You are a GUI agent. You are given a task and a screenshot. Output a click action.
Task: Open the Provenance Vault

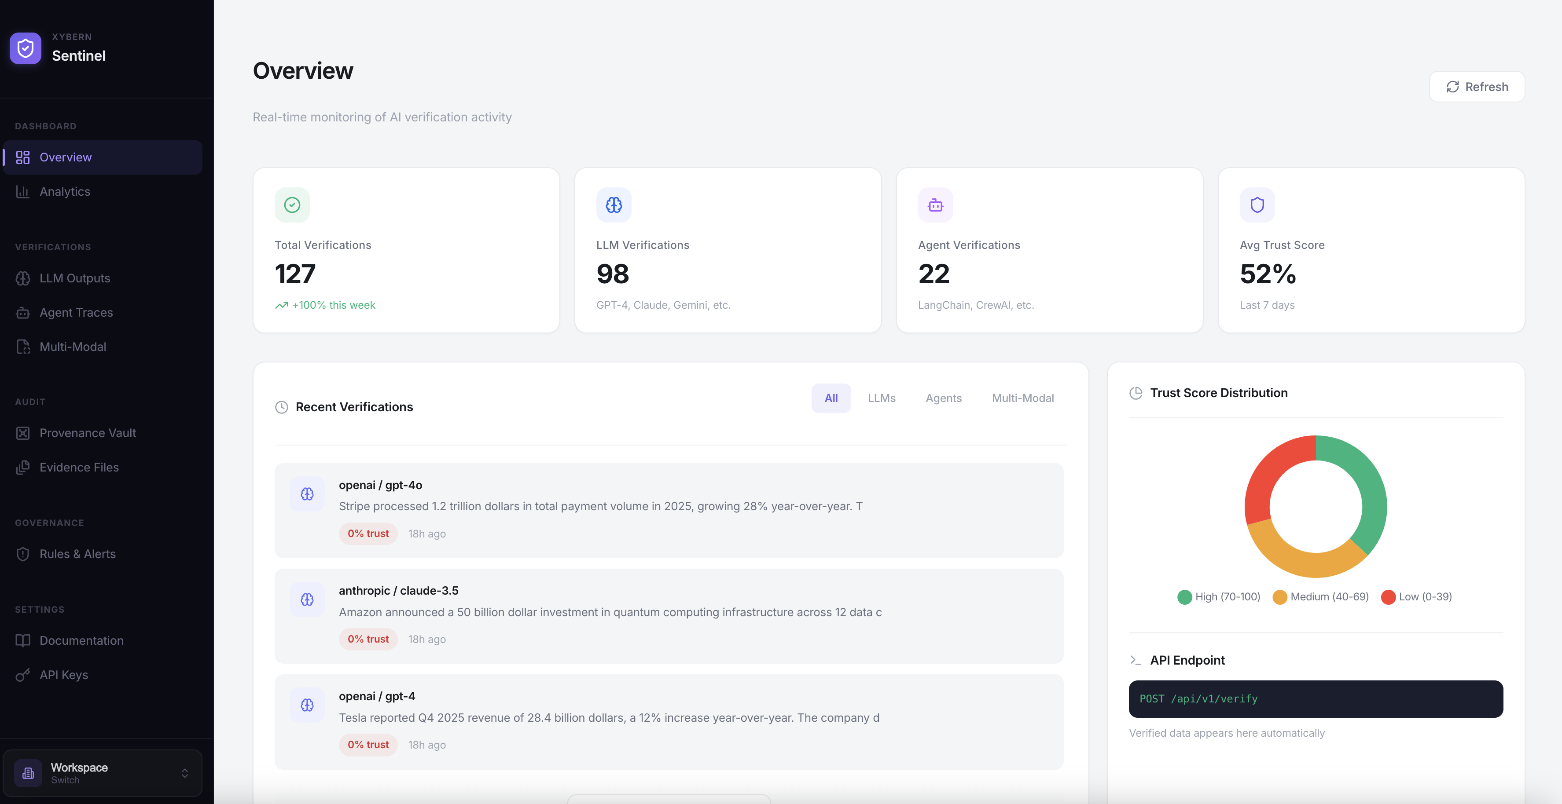87,433
